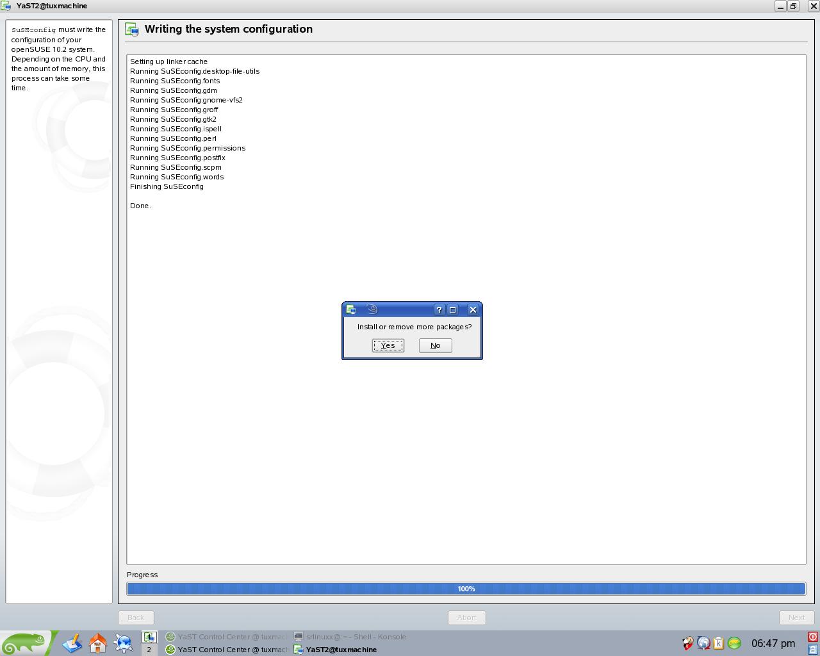Close the Install or remove packages dialog
Image resolution: width=820 pixels, height=656 pixels.
point(473,309)
